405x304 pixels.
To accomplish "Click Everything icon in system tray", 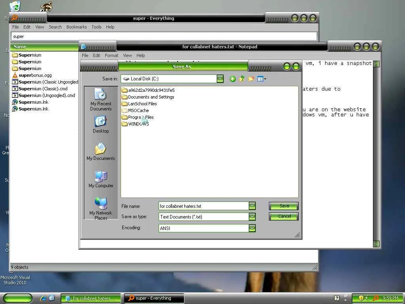I will [x=376, y=298].
